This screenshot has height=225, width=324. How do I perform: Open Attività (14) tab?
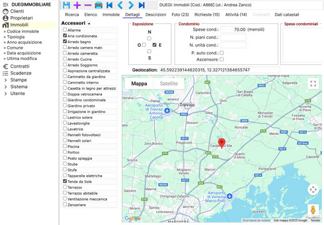[236, 14]
